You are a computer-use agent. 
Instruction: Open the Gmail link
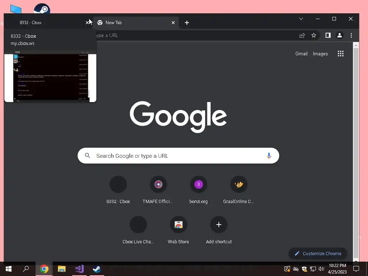[302, 54]
